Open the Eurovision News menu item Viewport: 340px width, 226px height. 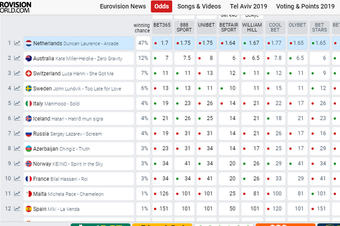[123, 6]
